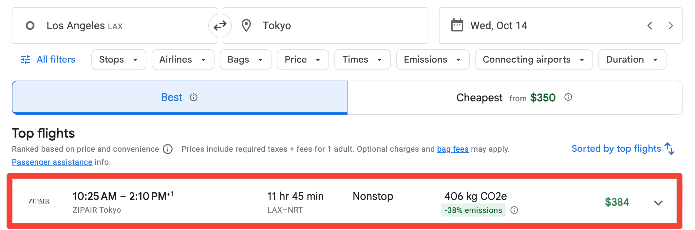This screenshot has height=230, width=695.
Task: Open the Airlines filter dropdown
Action: click(x=183, y=60)
